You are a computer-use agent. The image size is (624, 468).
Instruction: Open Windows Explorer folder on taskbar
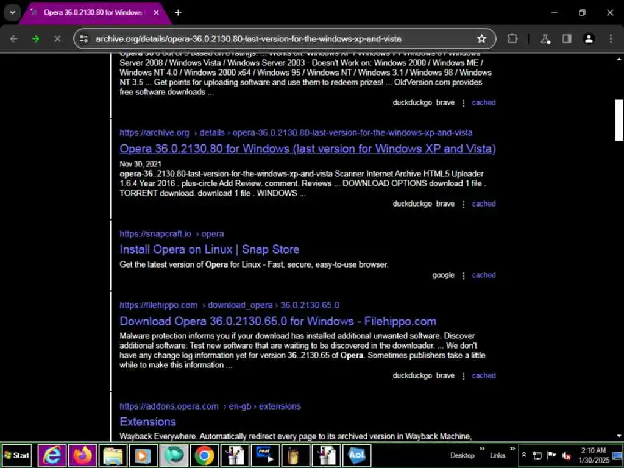coord(113,456)
